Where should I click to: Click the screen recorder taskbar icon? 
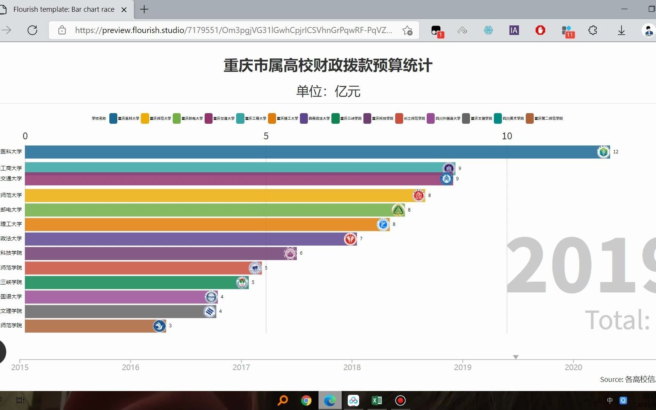(x=401, y=401)
